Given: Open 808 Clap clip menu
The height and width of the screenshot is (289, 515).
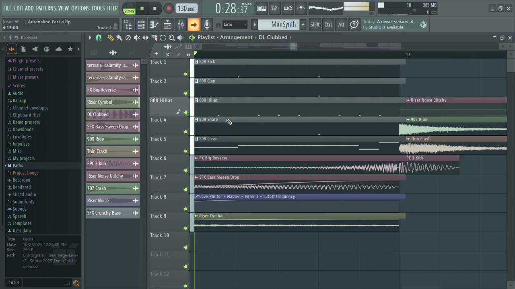Looking at the screenshot, I should point(196,81).
